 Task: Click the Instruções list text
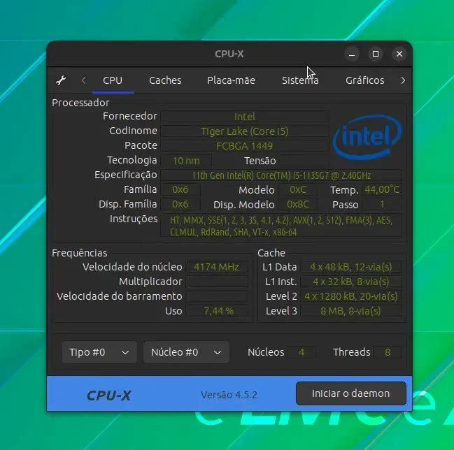(281, 226)
